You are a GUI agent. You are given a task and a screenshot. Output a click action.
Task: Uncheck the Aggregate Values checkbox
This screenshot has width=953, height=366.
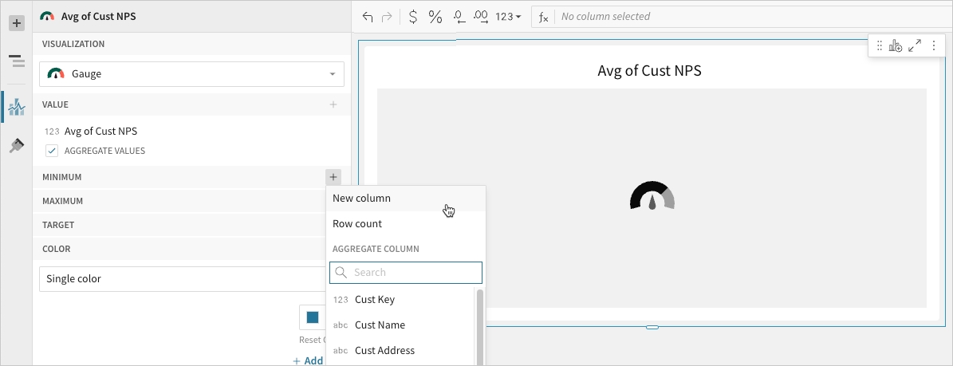click(x=52, y=151)
